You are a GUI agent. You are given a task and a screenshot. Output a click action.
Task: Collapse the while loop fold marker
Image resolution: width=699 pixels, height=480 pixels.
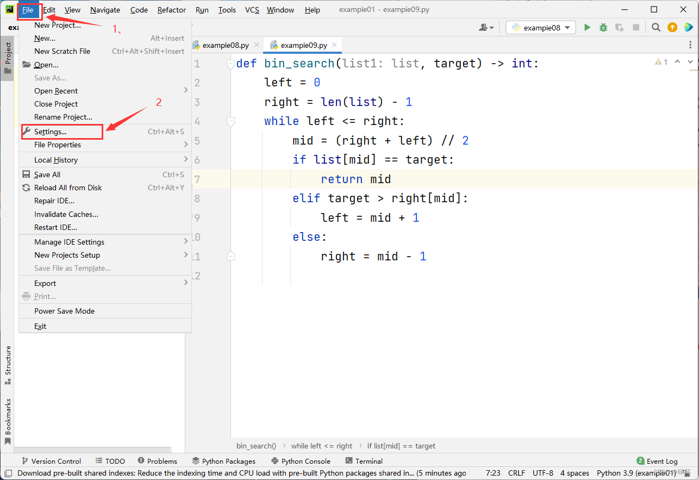[x=230, y=121]
